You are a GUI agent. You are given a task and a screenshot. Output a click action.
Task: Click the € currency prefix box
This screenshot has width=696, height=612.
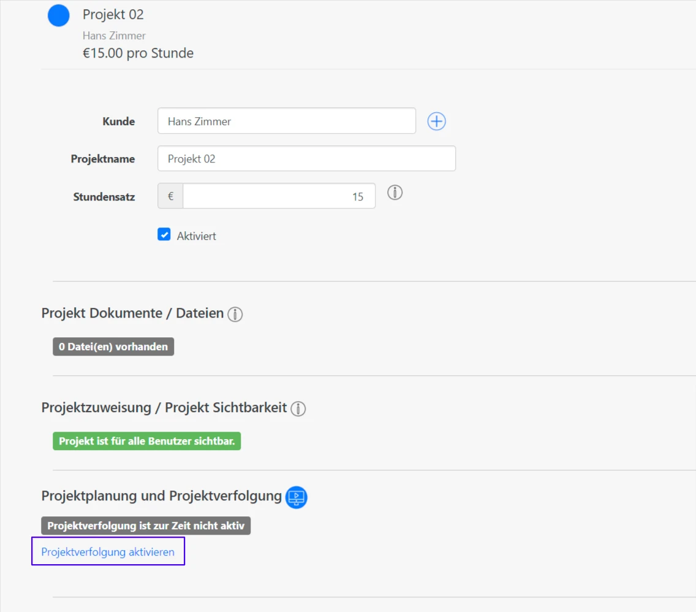[170, 196]
